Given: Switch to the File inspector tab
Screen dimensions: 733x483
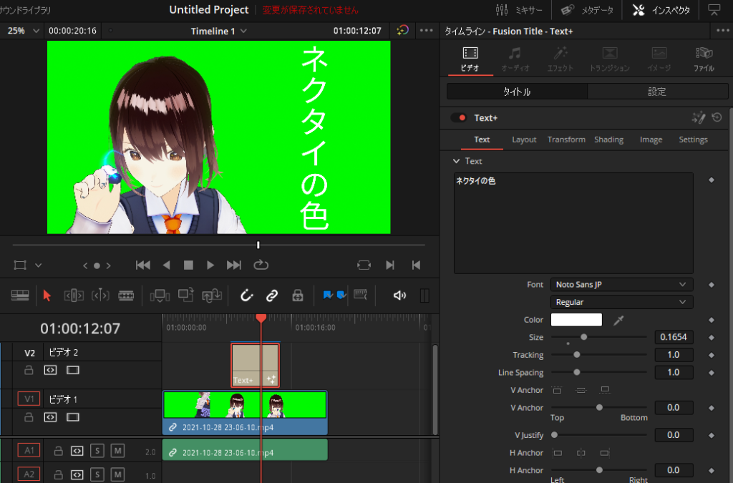Looking at the screenshot, I should click(704, 59).
